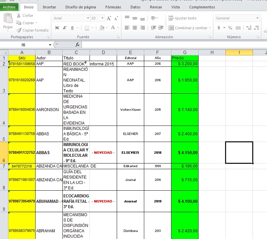Toggle italic K formatting
This screenshot has height=239, width=267.
pyautogui.click(x=64, y=28)
